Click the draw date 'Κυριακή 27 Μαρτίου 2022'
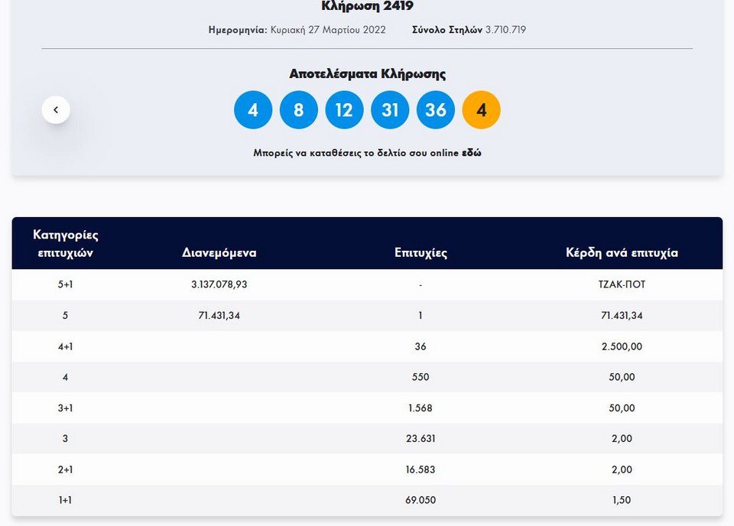This screenshot has width=734, height=526. click(328, 30)
